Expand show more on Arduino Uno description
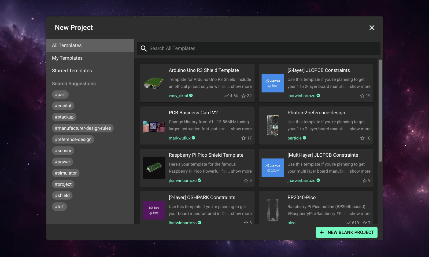This screenshot has width=429, height=257. (241, 86)
